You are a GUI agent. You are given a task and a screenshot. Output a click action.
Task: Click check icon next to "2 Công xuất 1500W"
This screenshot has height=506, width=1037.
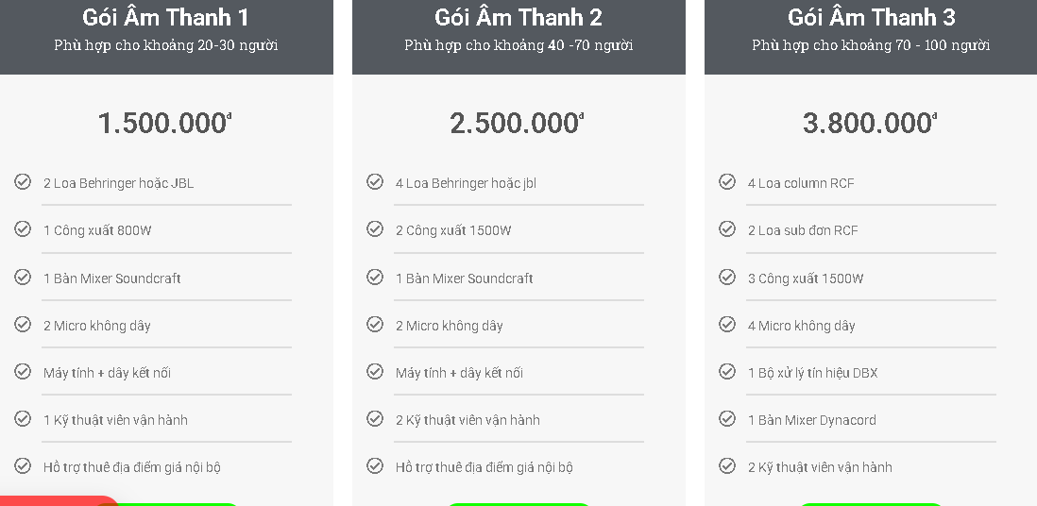tap(375, 228)
